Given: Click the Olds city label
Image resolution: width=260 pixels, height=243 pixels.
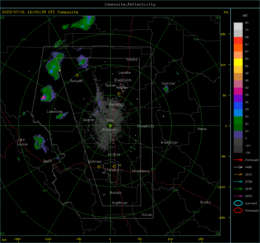Looking at the screenshot, I should tap(110, 120).
